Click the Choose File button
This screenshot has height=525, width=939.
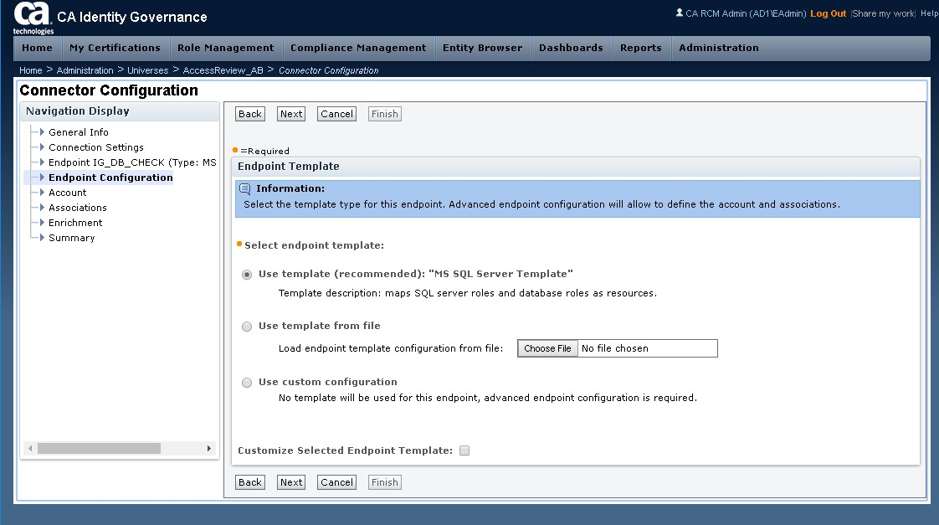coord(547,349)
